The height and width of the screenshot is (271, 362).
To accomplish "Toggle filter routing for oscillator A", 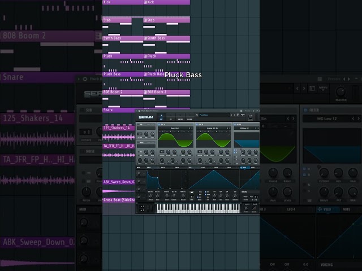I will 235,150.
